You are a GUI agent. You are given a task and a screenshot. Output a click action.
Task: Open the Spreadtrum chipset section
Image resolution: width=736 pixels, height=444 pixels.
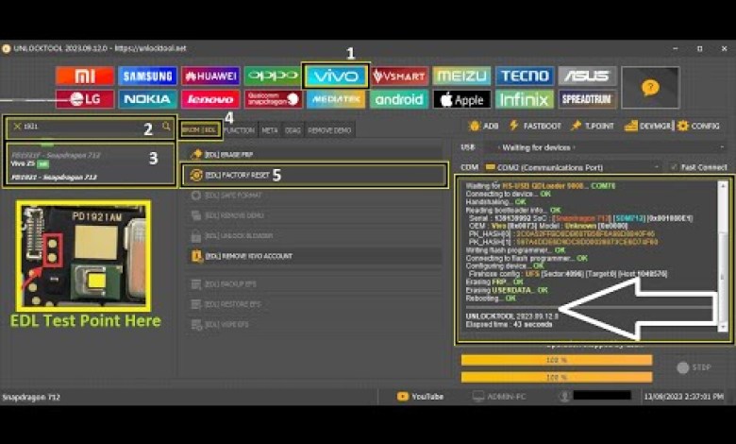(587, 99)
